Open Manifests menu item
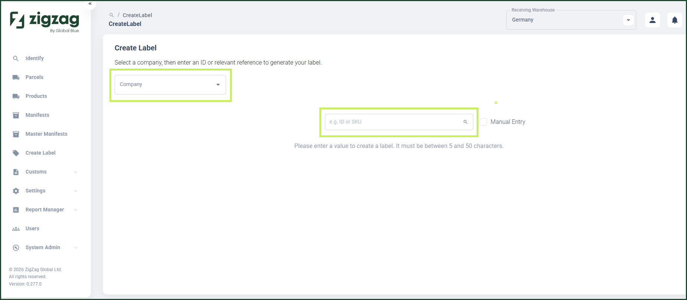The height and width of the screenshot is (300, 687). point(37,115)
